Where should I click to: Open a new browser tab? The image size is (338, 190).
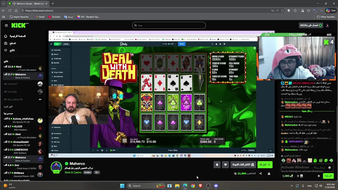pyautogui.click(x=53, y=3)
